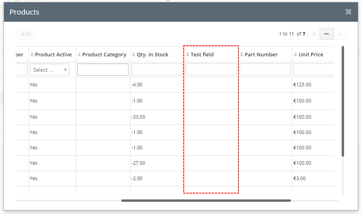Select the row with €125.00 price
Image resolution: width=361 pixels, height=214 pixels.
pos(175,85)
